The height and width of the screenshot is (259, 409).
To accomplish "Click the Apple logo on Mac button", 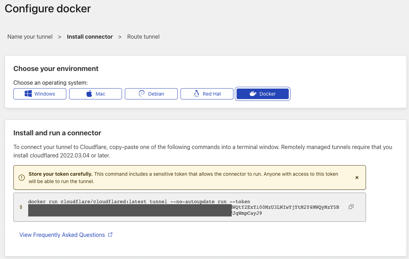I will 89,94.
